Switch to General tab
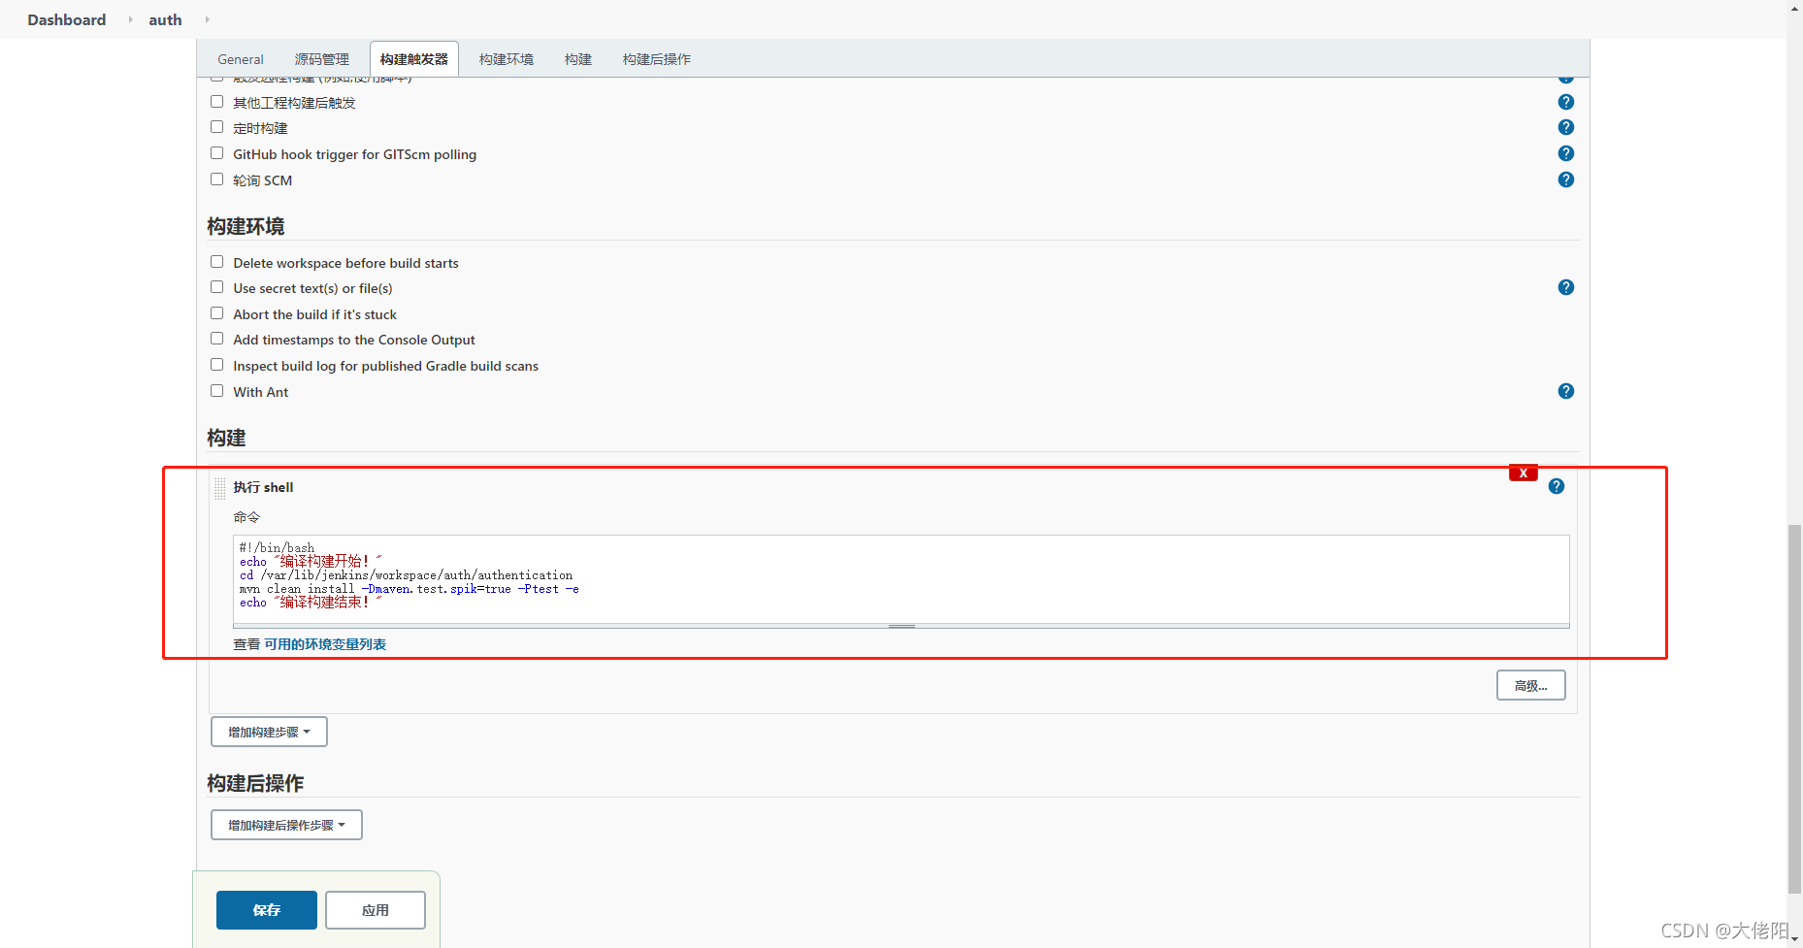Screen dimensions: 1803x948 click(240, 59)
